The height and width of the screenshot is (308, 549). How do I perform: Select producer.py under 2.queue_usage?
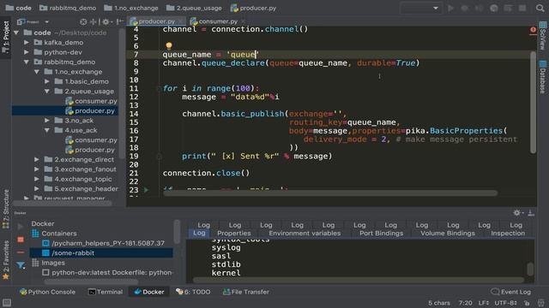pyautogui.click(x=90, y=110)
